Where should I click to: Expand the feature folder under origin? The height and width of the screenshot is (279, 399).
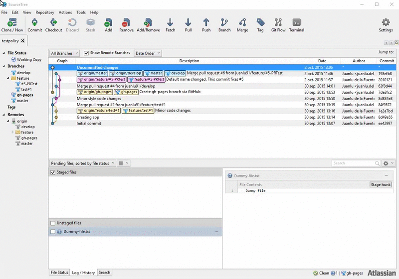coord(12,132)
